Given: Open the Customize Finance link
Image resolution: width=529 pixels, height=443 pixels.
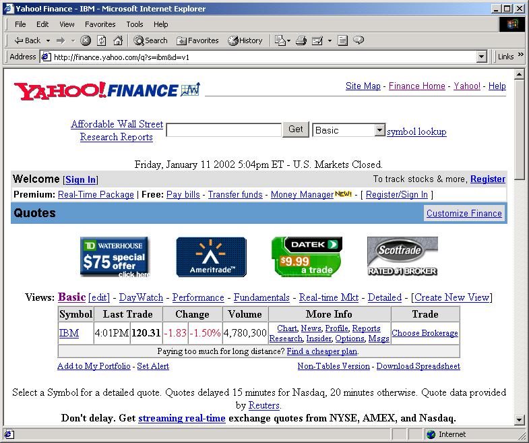Looking at the screenshot, I should pos(464,213).
